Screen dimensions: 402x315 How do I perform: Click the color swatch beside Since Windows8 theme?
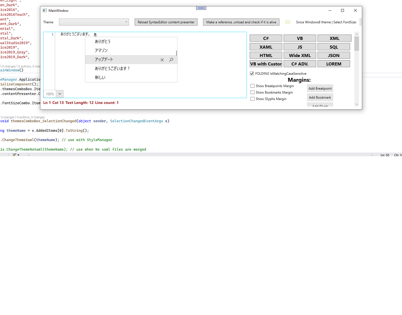coord(288,22)
